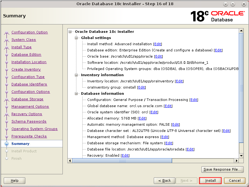This screenshot has width=249, height=187.
Task: Click the Privileged Operating System groups row
Action: point(163,69)
